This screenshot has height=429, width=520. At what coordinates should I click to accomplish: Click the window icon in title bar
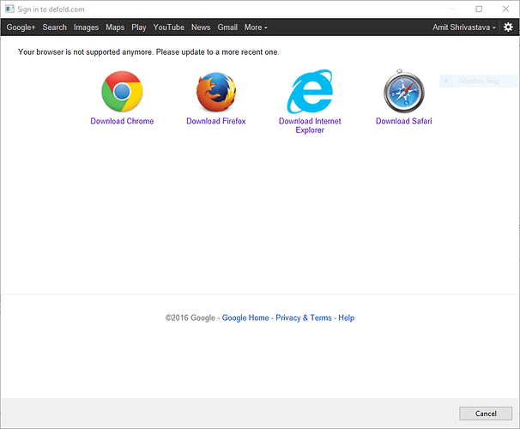tap(9, 9)
